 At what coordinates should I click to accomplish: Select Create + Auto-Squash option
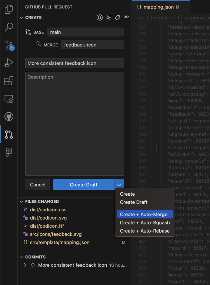tap(145, 222)
